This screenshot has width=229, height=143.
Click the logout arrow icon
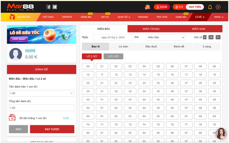click(218, 7)
